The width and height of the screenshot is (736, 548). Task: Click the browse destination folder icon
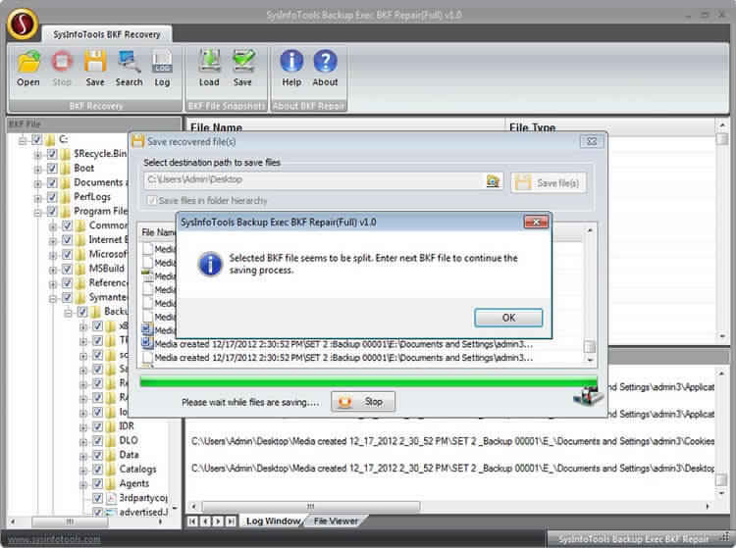(493, 180)
